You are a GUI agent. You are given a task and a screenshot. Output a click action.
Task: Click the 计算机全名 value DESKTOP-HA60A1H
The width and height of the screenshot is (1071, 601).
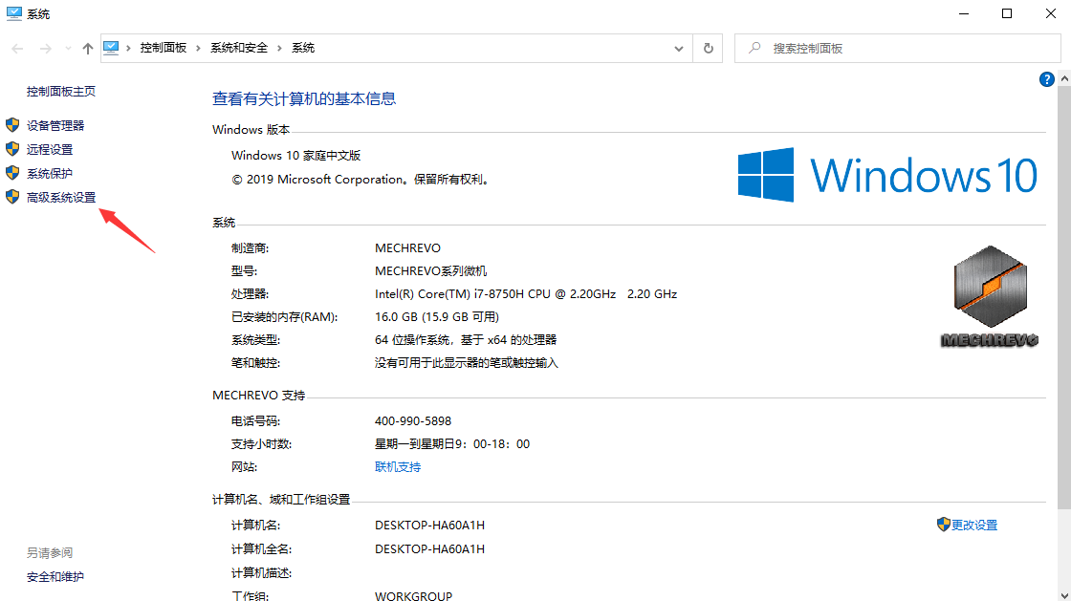(429, 549)
